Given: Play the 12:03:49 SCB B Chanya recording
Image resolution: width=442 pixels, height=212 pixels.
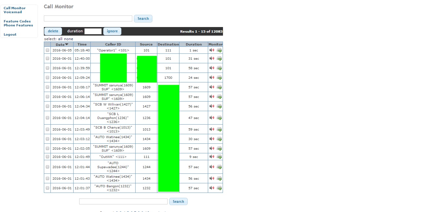Looking at the screenshot, I should click(212, 129).
